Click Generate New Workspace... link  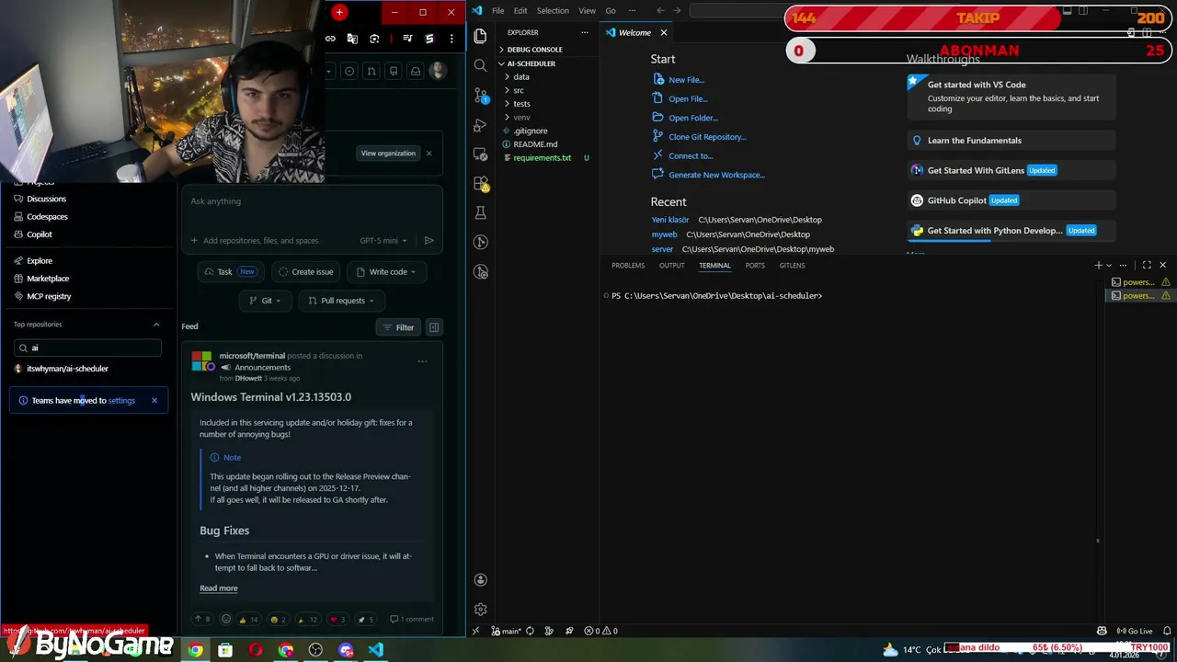pyautogui.click(x=716, y=175)
